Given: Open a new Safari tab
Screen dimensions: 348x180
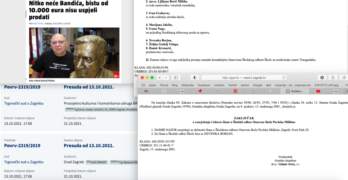Looking at the screenshot, I should tap(347, 91).
